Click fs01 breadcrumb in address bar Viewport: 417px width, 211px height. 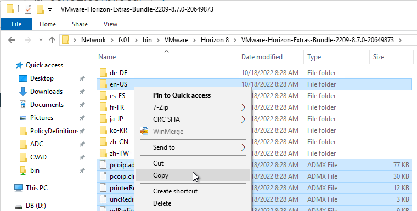point(124,40)
